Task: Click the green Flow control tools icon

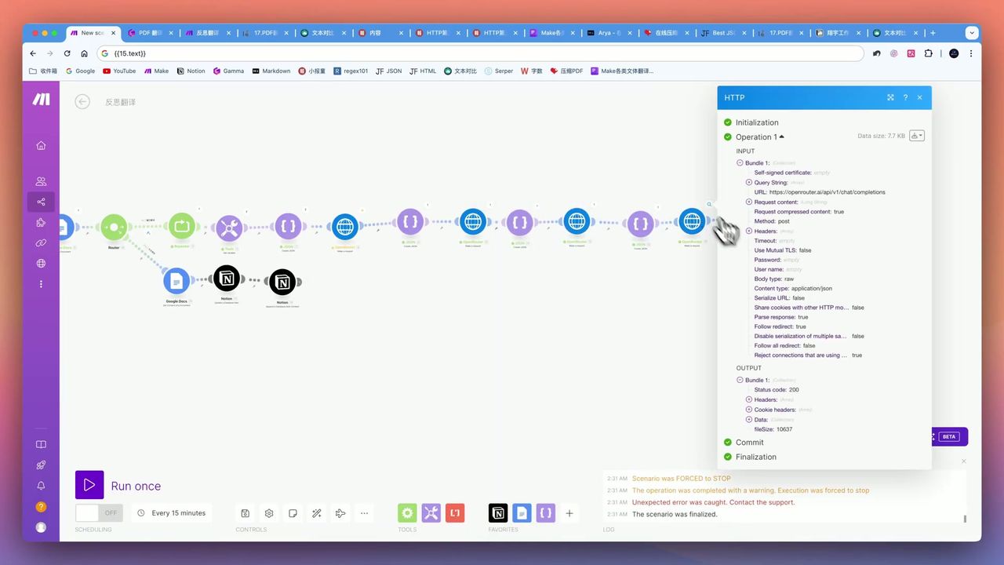Action: (x=407, y=513)
